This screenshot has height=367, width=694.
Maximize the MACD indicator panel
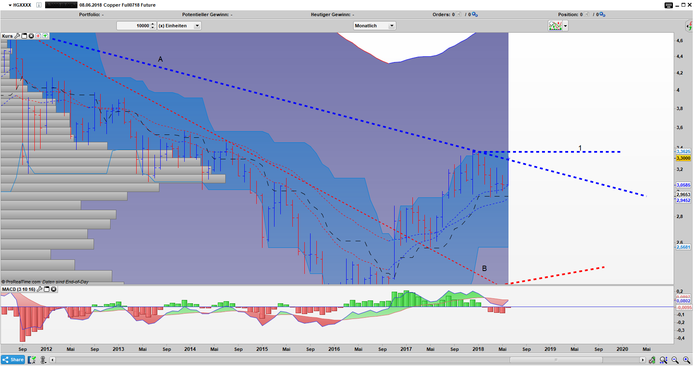click(46, 289)
